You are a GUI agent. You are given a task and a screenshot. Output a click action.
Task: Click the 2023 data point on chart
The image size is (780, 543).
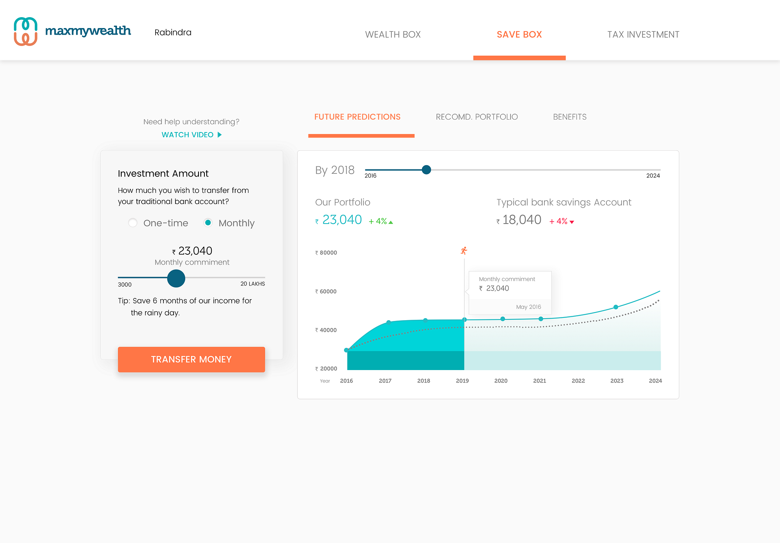pos(616,307)
